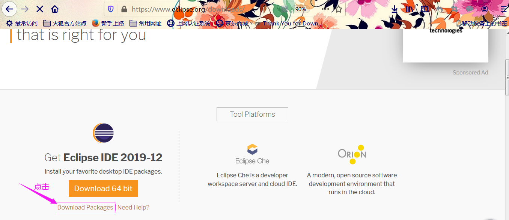
Task: Select the Tool Platforms tab
Action: (252, 114)
